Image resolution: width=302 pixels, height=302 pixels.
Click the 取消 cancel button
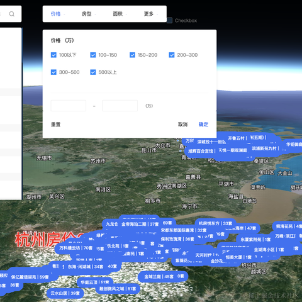(182, 125)
